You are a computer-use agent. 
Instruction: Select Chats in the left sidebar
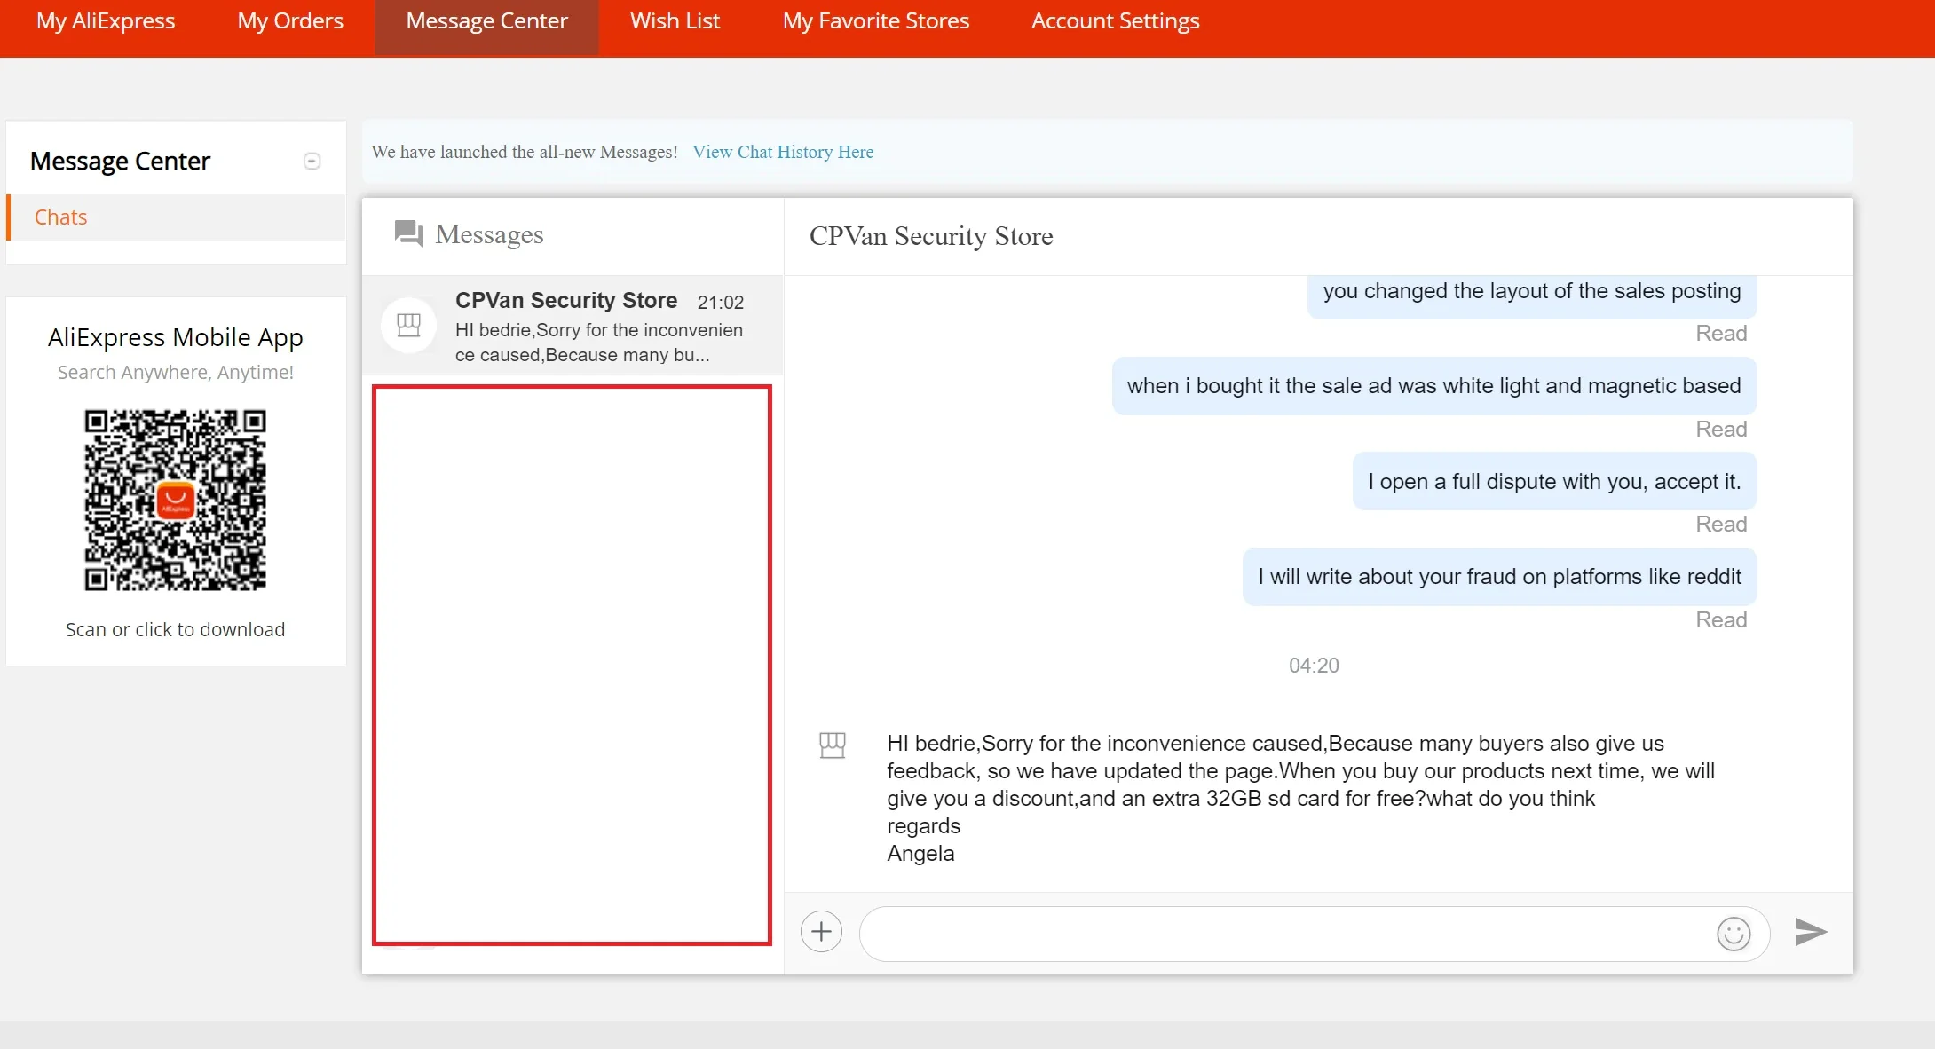[x=60, y=217]
